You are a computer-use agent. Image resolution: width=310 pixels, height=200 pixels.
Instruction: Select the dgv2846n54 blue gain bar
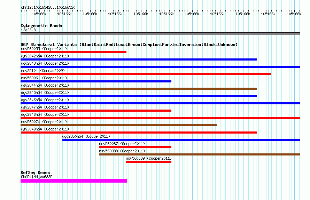click(x=160, y=103)
